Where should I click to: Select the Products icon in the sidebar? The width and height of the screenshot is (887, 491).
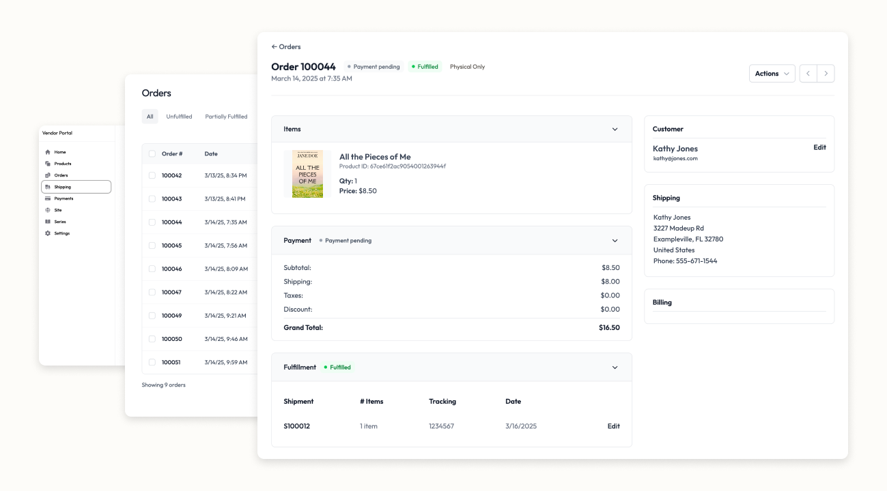point(48,164)
